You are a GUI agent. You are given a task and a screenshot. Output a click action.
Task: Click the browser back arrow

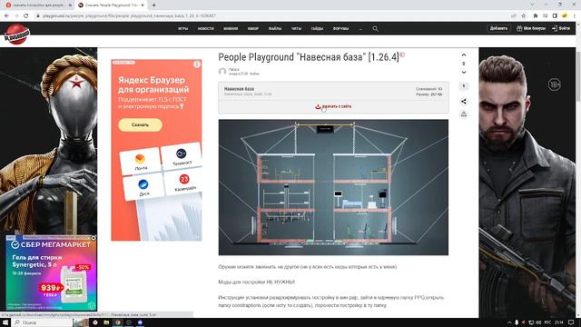click(x=6, y=16)
